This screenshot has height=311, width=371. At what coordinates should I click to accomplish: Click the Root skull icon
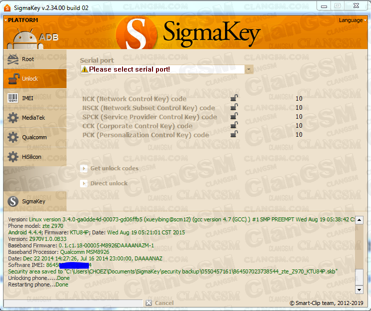(13, 59)
